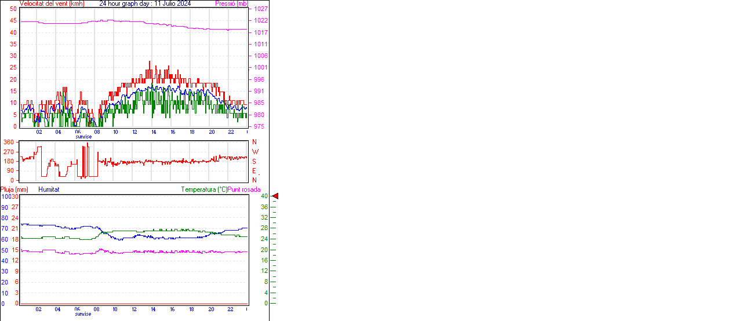Viewport: 742px width, 321px height.
Task: Click the 'W' wind direction letter
Action: (254, 152)
